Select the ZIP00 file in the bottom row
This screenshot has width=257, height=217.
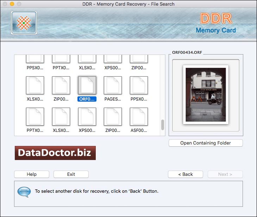tap(113, 117)
